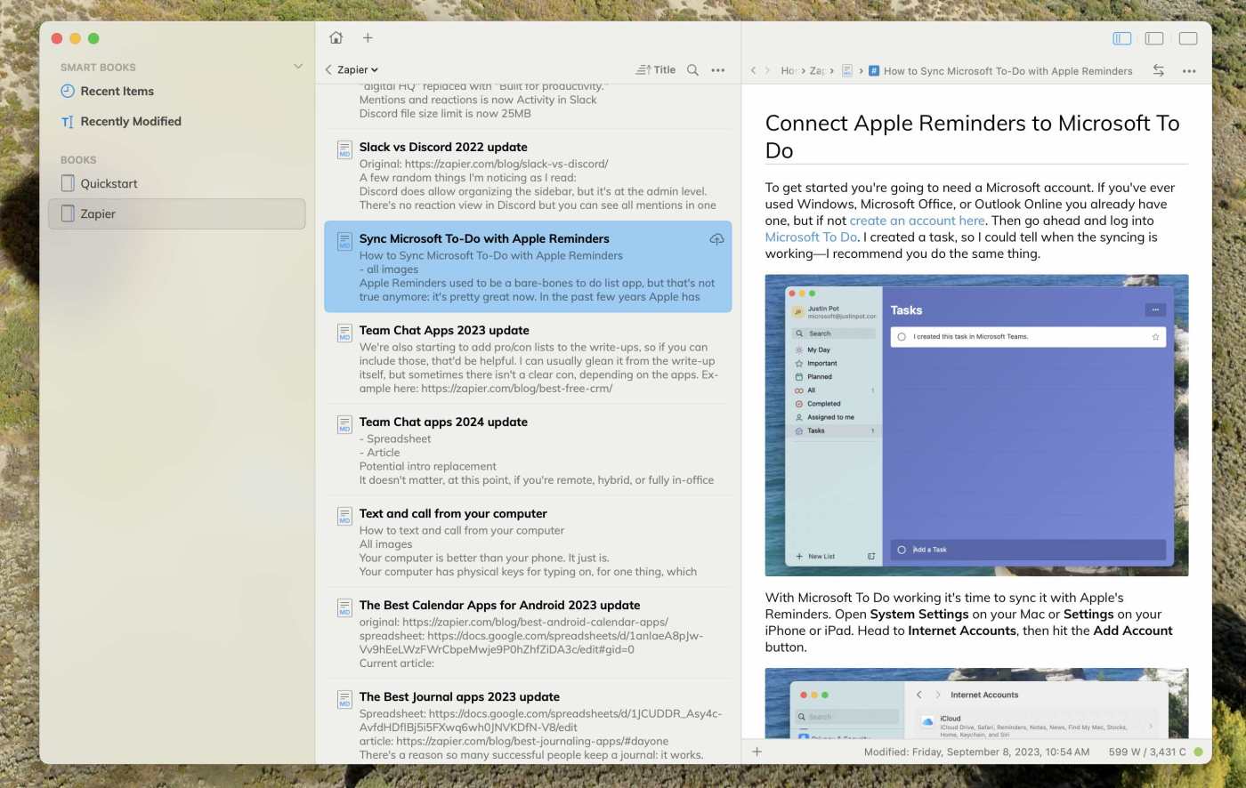Image resolution: width=1246 pixels, height=788 pixels.
Task: Click the document icon in the breadcrumb
Action: pyautogui.click(x=847, y=70)
